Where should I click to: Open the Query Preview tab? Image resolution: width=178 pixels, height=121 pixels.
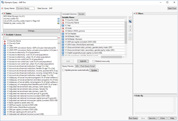point(68,66)
